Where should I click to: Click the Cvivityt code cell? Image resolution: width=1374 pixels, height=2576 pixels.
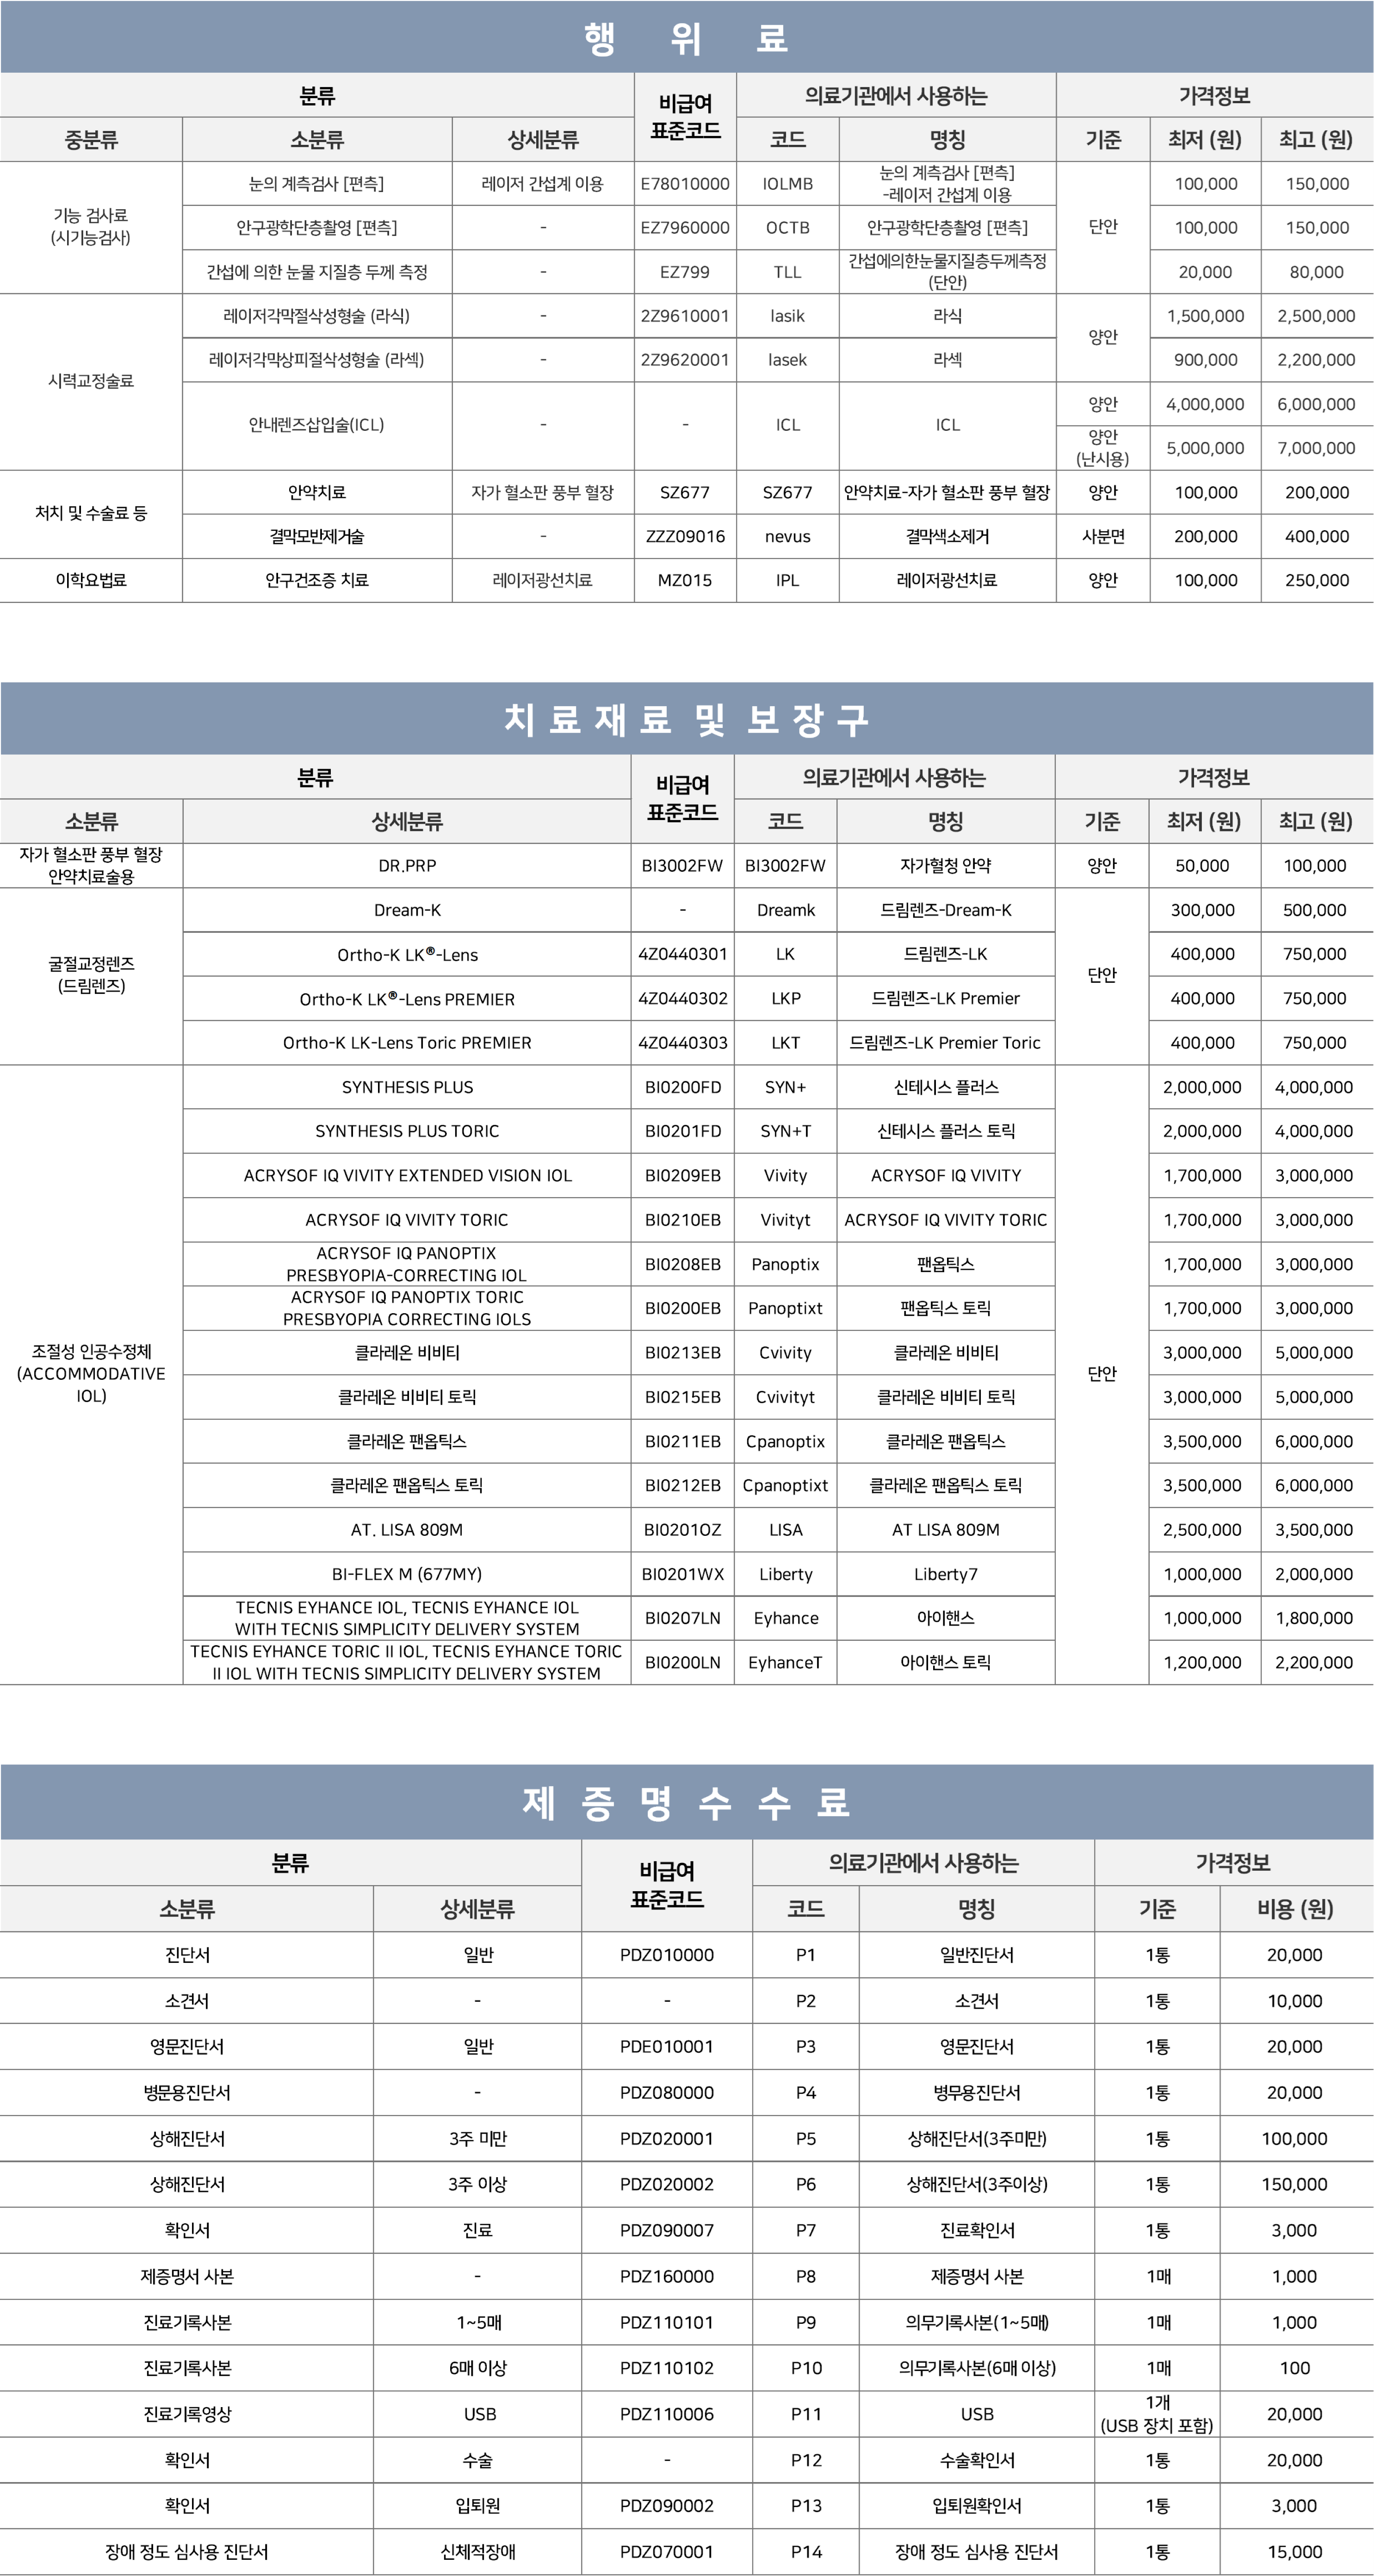pyautogui.click(x=785, y=1397)
